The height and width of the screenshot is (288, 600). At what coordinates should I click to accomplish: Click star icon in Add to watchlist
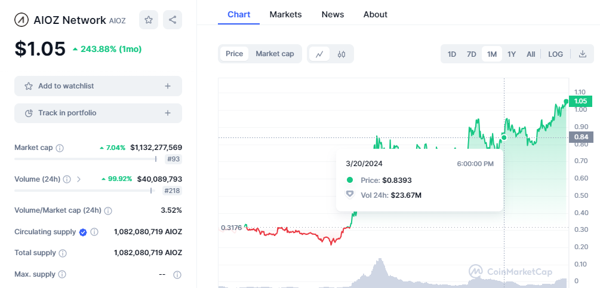pos(29,86)
